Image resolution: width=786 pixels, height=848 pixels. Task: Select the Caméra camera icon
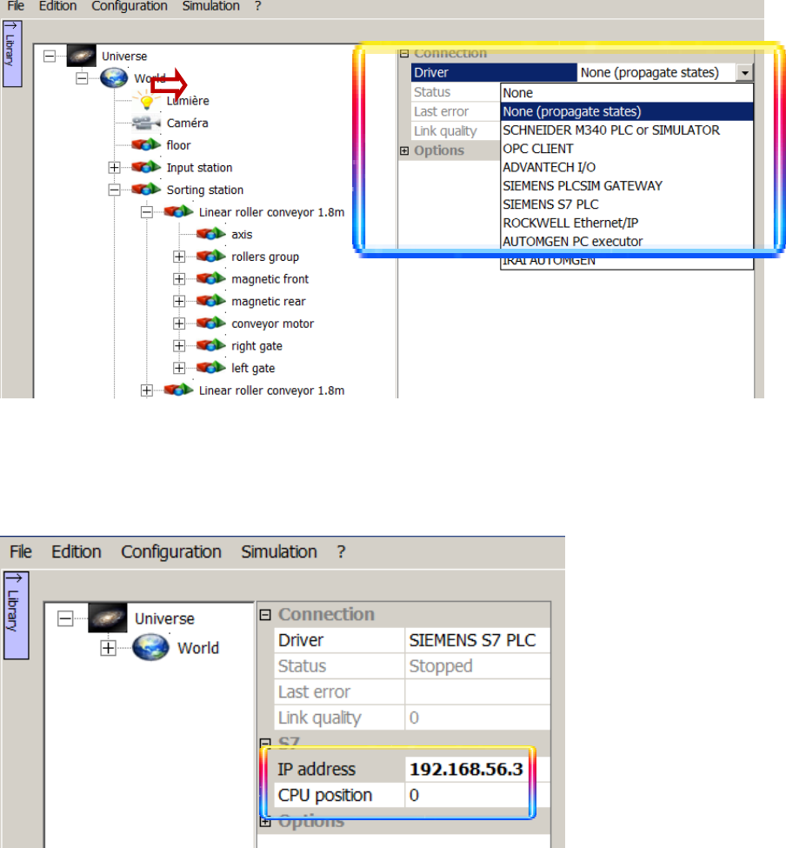[x=146, y=123]
